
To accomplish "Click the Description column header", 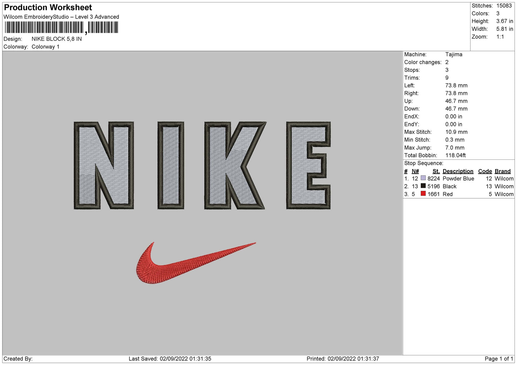I will point(458,171).
